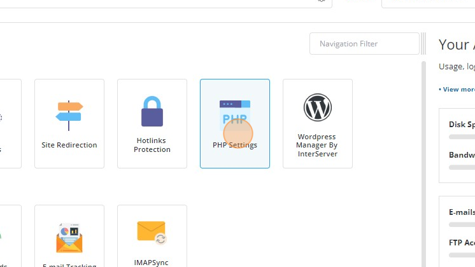Select the 'Hotlinks Protection' text label

pos(152,145)
